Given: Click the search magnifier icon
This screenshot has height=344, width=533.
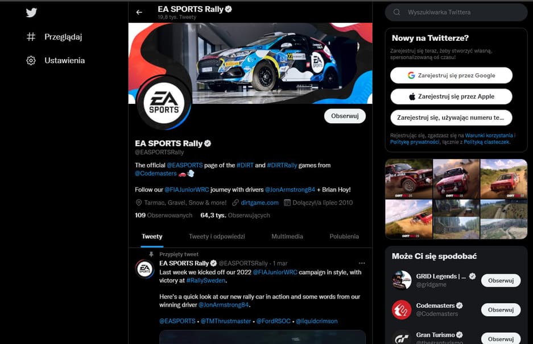Looking at the screenshot, I should pos(396,12).
